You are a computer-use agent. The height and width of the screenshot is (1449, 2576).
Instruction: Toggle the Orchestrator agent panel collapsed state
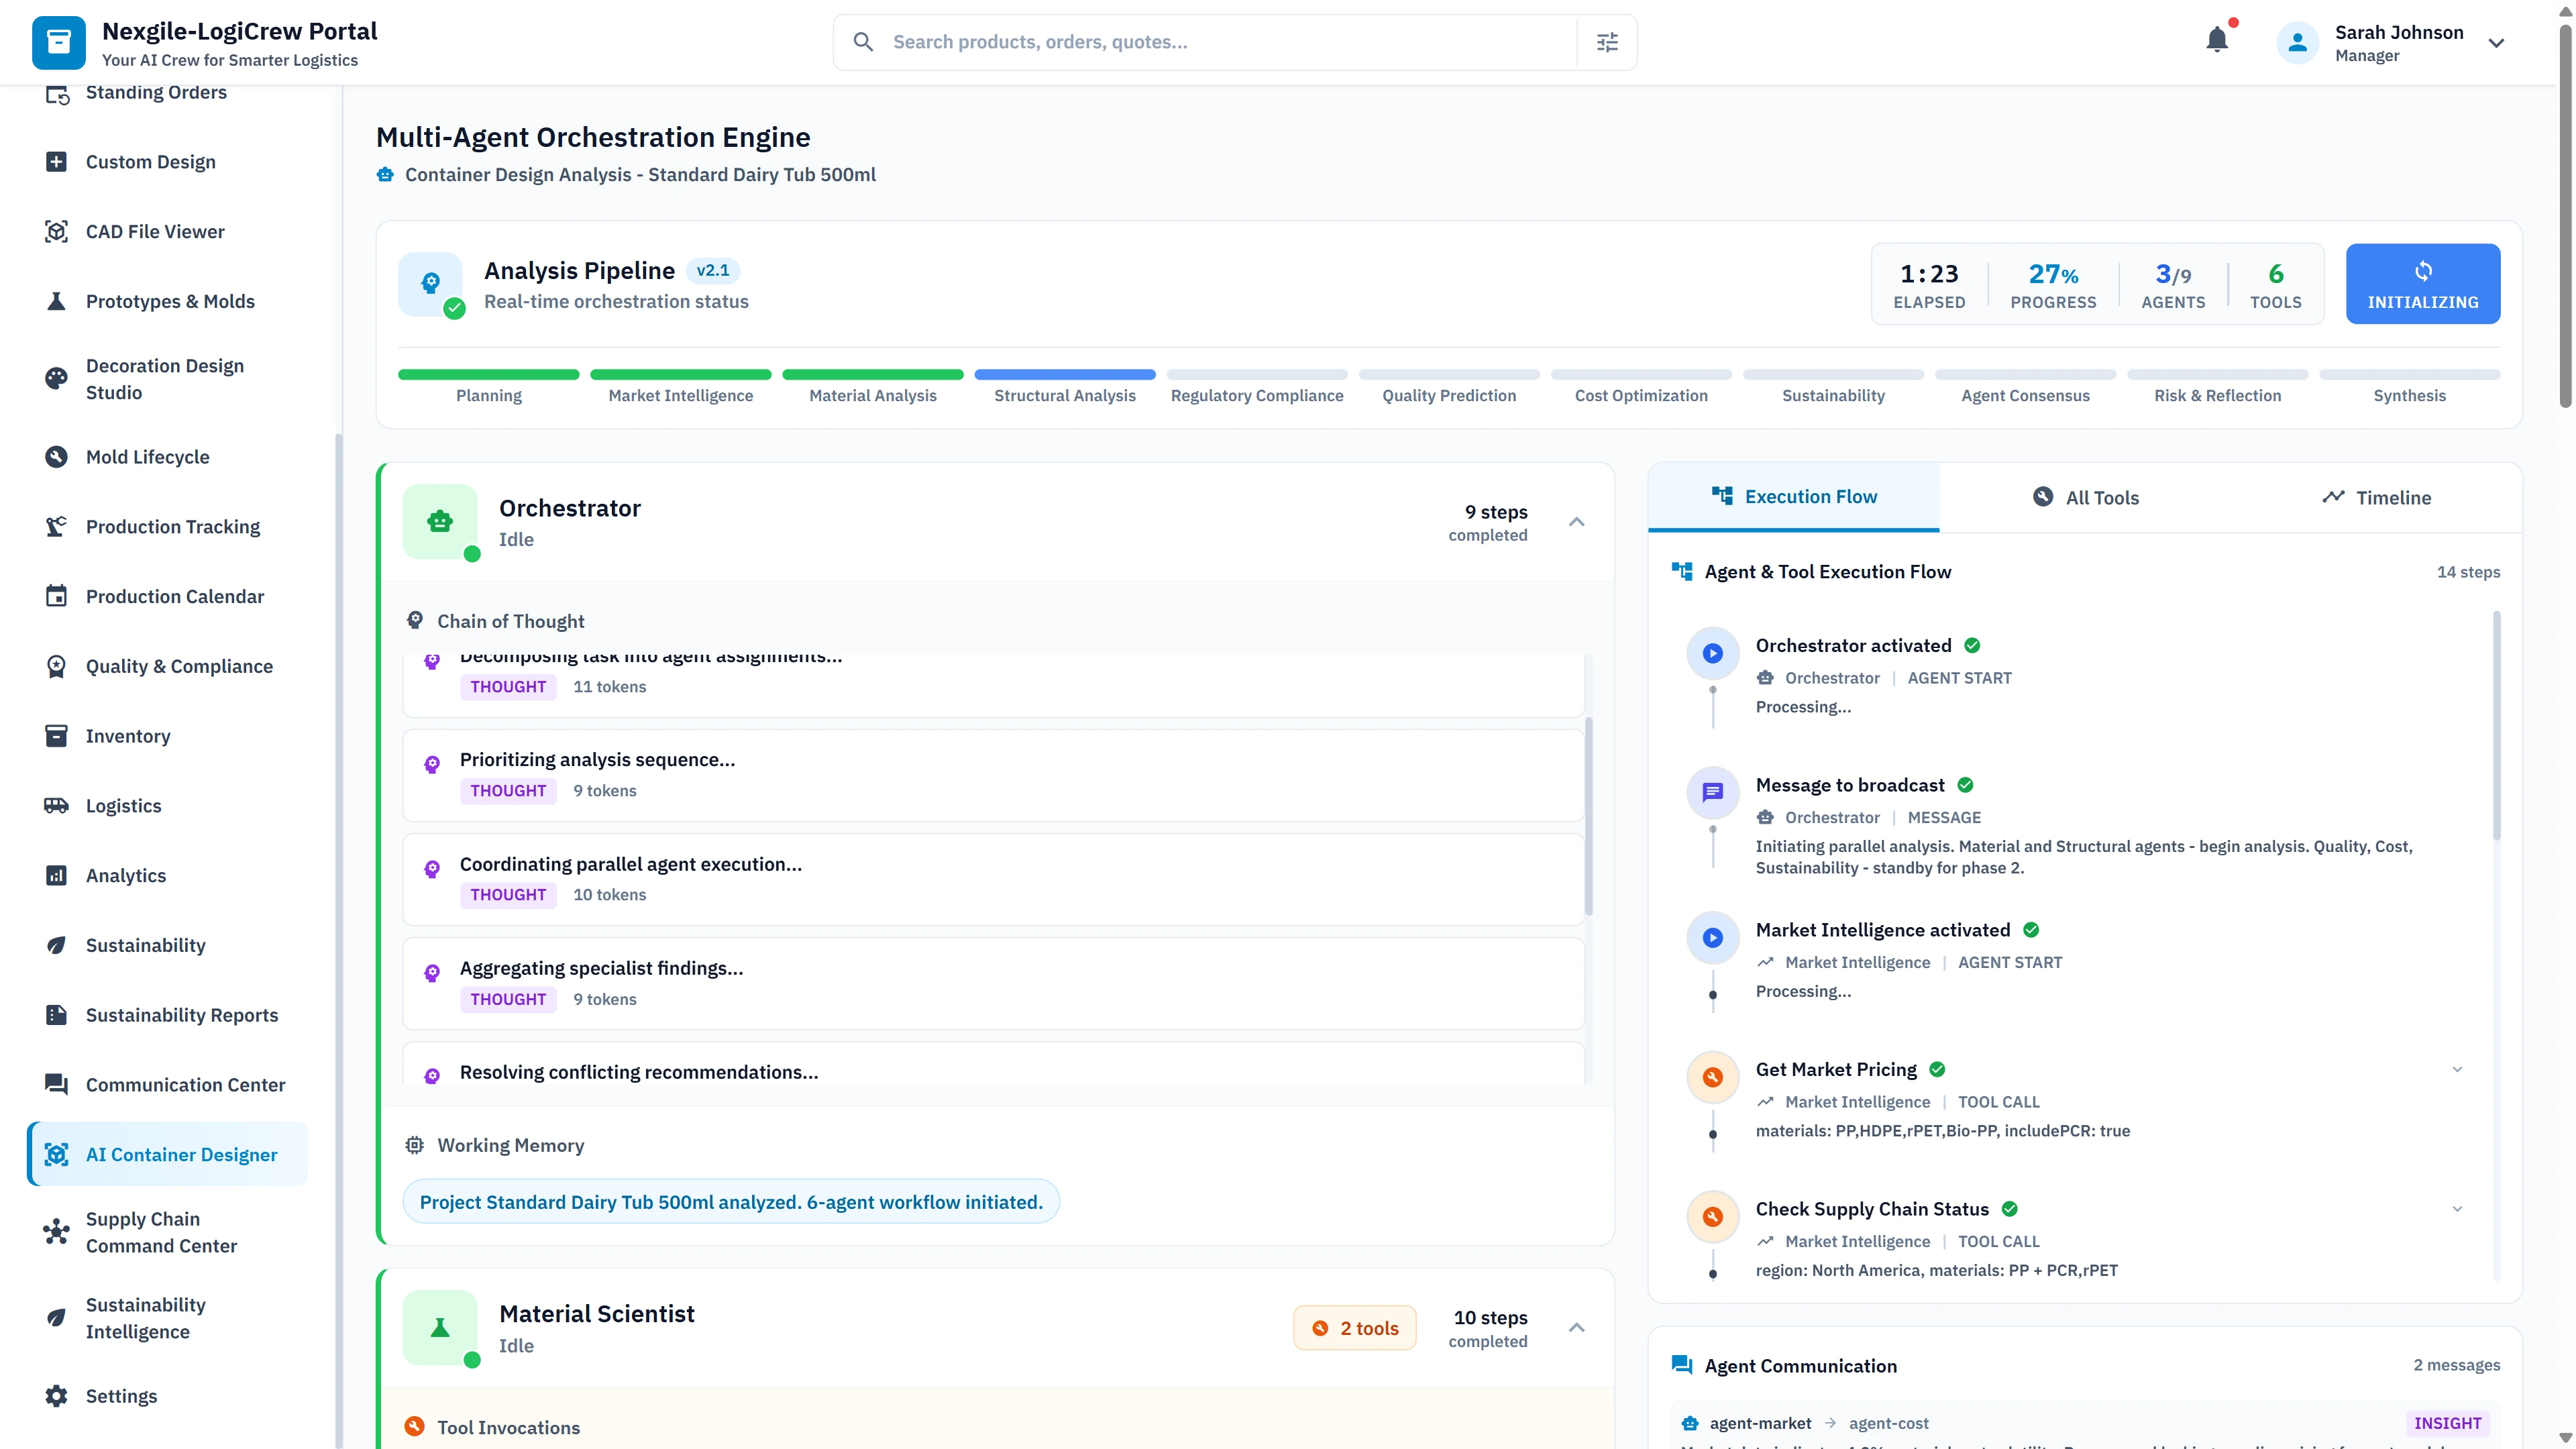coord(1577,521)
